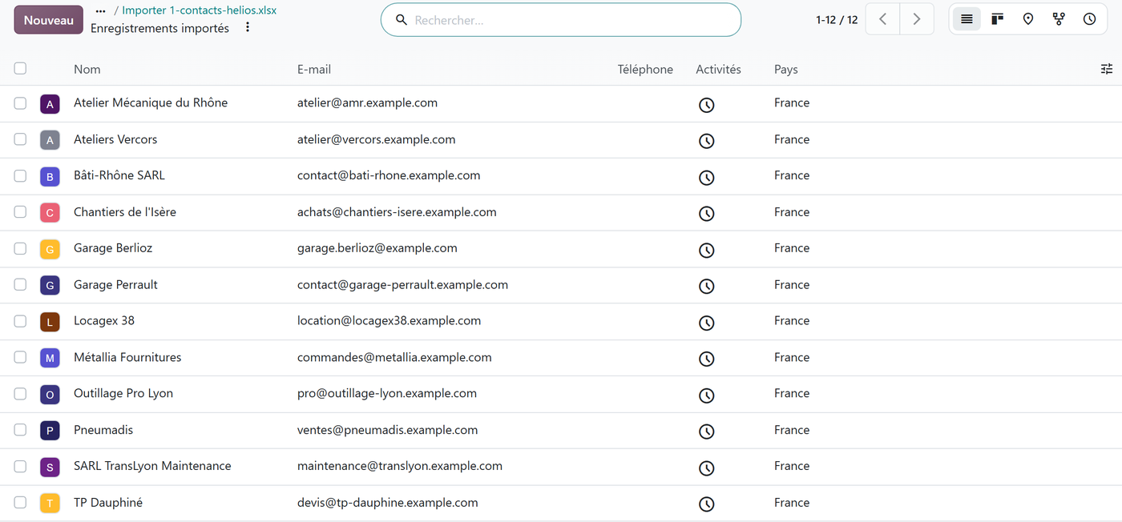Go to next page of records
This screenshot has width=1122, height=522.
coord(917,19)
